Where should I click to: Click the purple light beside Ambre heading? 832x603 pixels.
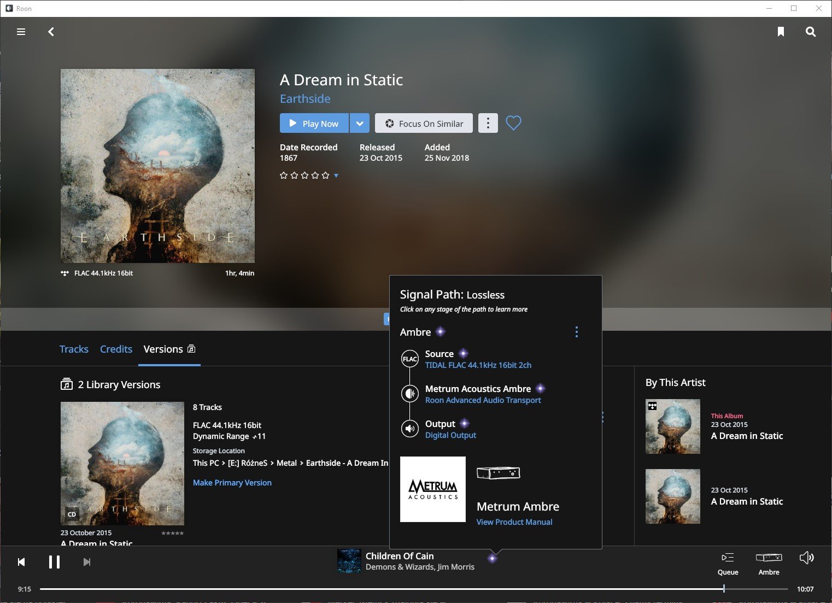(441, 331)
